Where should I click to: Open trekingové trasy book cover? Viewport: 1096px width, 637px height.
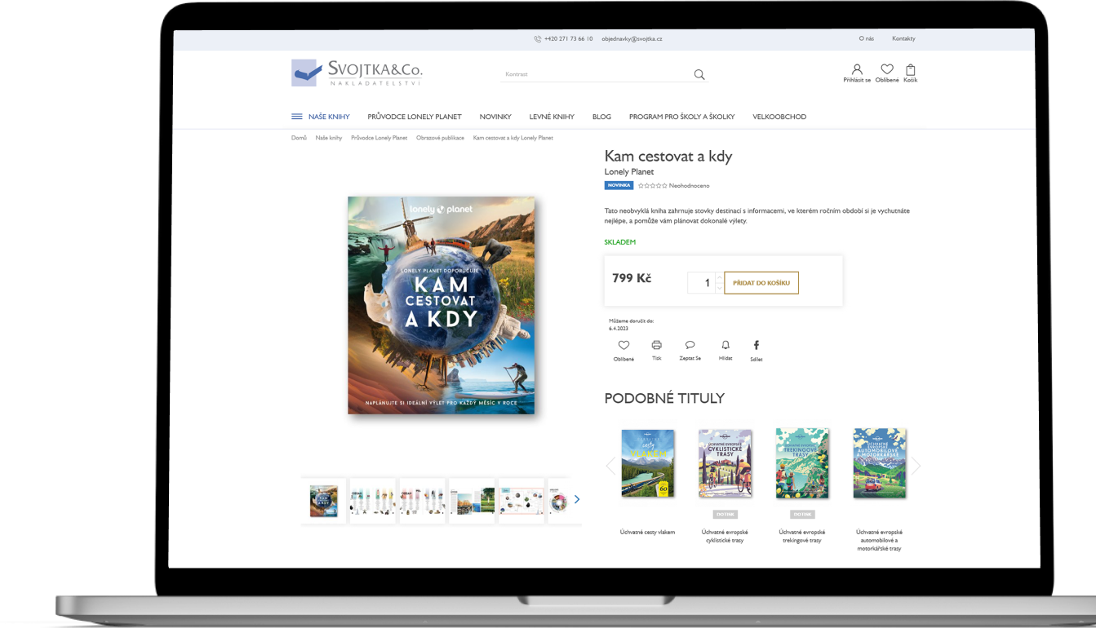tap(802, 463)
